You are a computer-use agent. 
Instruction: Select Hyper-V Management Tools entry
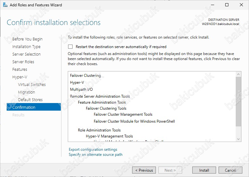click(x=109, y=136)
